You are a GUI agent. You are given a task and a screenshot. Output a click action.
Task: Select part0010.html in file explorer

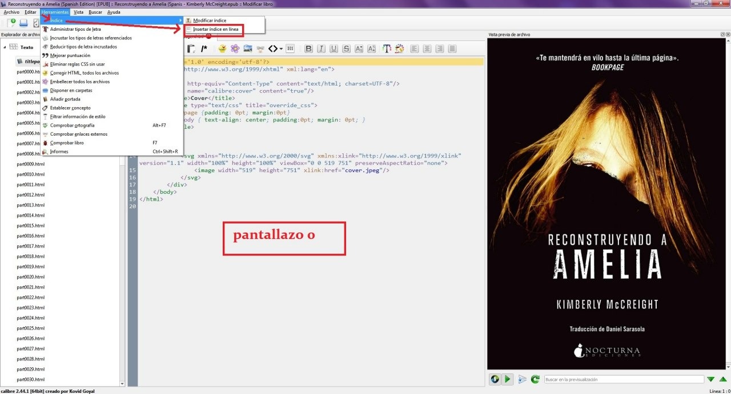[31, 174]
